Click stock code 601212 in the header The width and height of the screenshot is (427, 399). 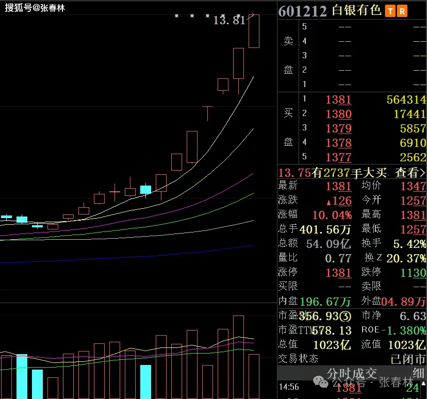pyautogui.click(x=303, y=11)
